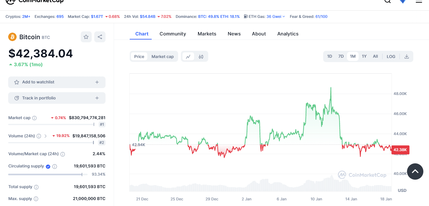Click the blue diamond icon
This screenshot has width=429, height=206.
[403, 1]
